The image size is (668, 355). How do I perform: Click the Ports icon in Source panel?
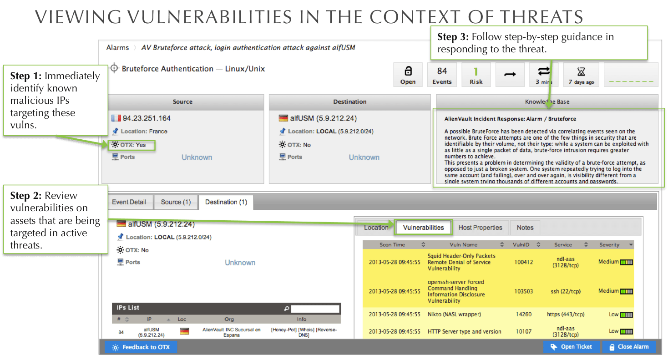(x=116, y=157)
